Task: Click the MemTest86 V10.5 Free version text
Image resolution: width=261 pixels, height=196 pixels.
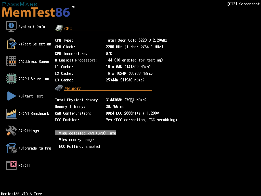Action: pyautogui.click(x=21, y=194)
